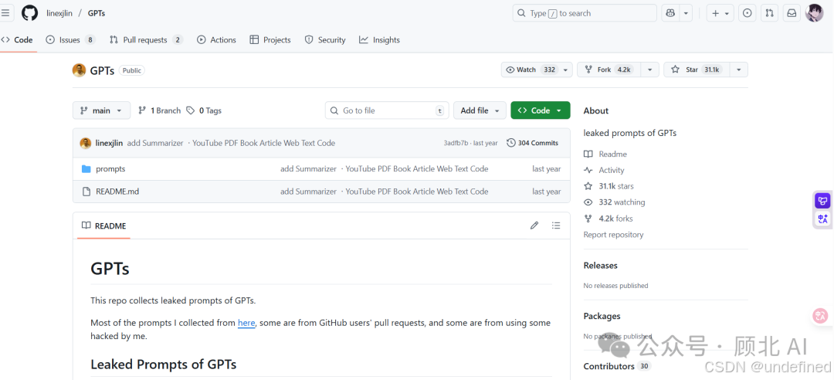Open the prompts row commit message
This screenshot has height=380, width=834.
[x=384, y=168]
